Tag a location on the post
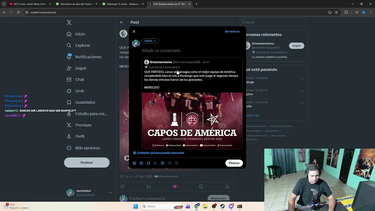The width and height of the screenshot is (375, 211). (177, 163)
